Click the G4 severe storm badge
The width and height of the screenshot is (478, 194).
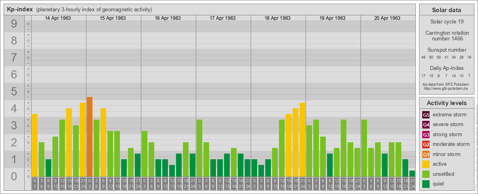point(426,124)
